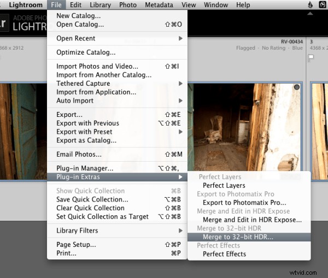Screen dimensions: 328x278
Task: Toggle the flag icon on photo 3
Action: click(311, 57)
